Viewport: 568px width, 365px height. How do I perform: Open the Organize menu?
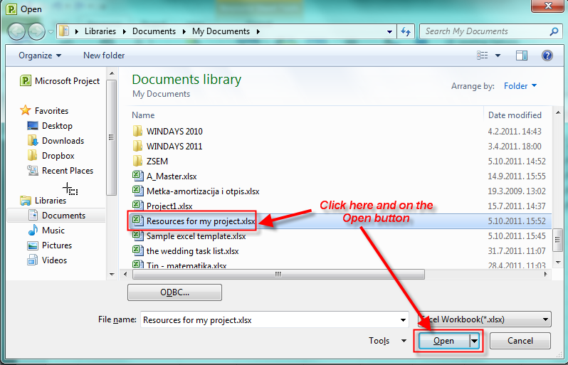[x=40, y=55]
